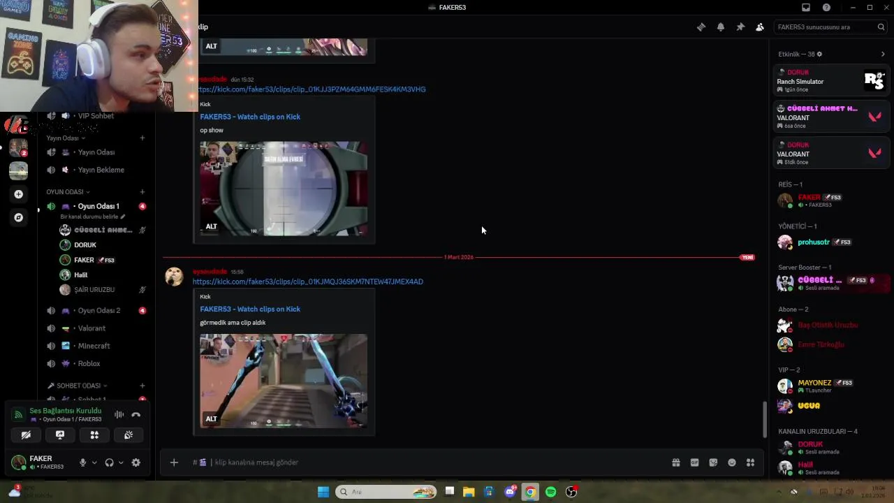Open Discover servers compass icon
Screen dimensions: 894x503
click(19, 217)
